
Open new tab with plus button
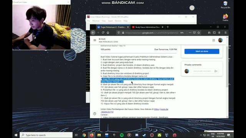tap(168, 27)
